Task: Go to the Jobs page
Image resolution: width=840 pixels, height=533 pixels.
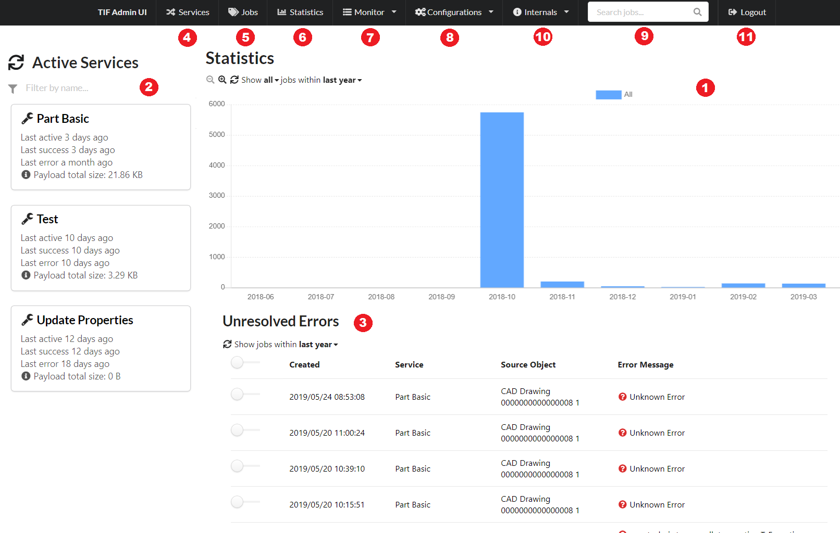Action: [x=243, y=12]
